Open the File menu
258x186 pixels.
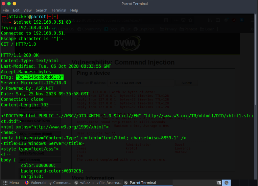pos(6,10)
